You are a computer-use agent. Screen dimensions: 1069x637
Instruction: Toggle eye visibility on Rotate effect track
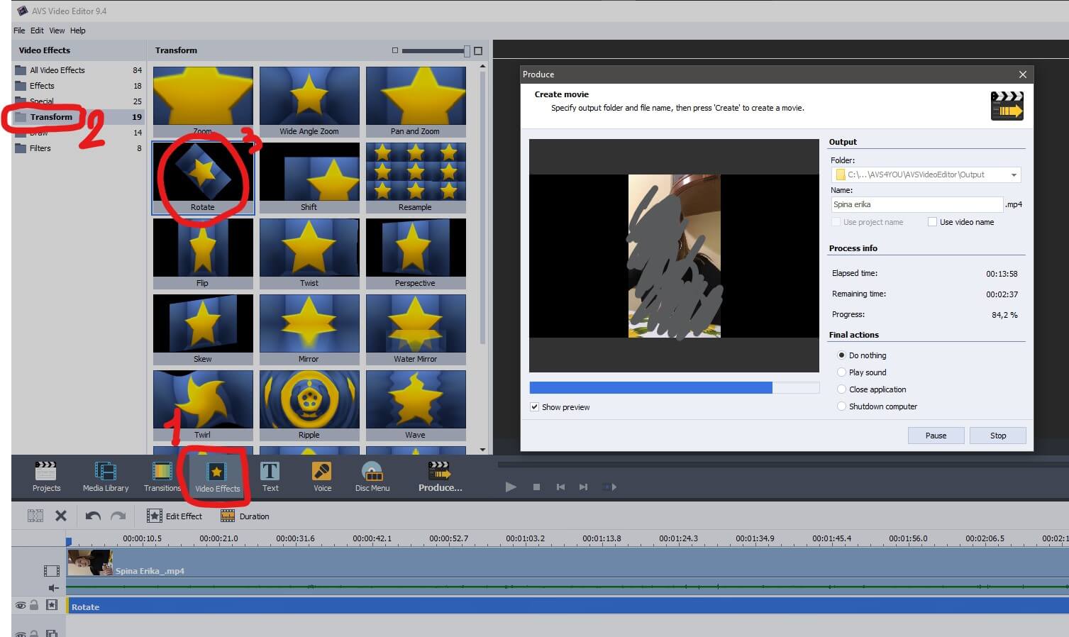coord(21,605)
